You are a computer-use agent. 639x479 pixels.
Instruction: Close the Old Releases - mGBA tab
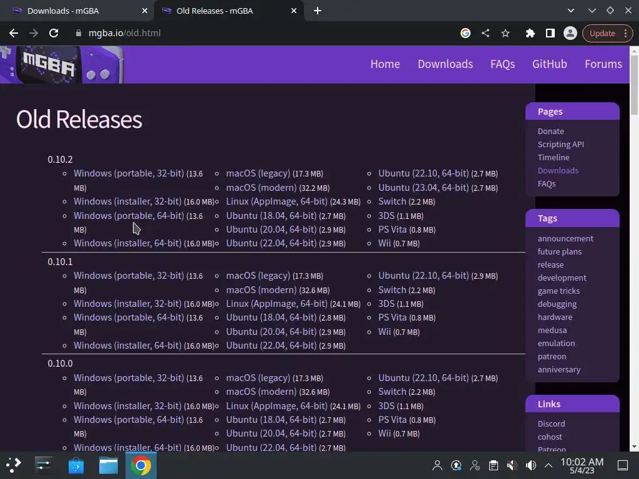[x=294, y=11]
